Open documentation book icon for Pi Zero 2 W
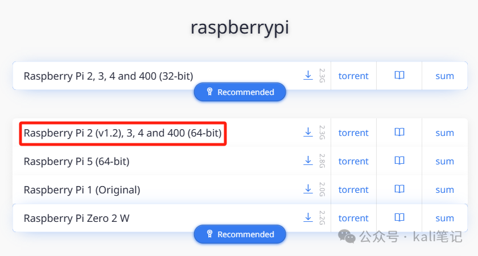478x256 pixels. point(399,217)
